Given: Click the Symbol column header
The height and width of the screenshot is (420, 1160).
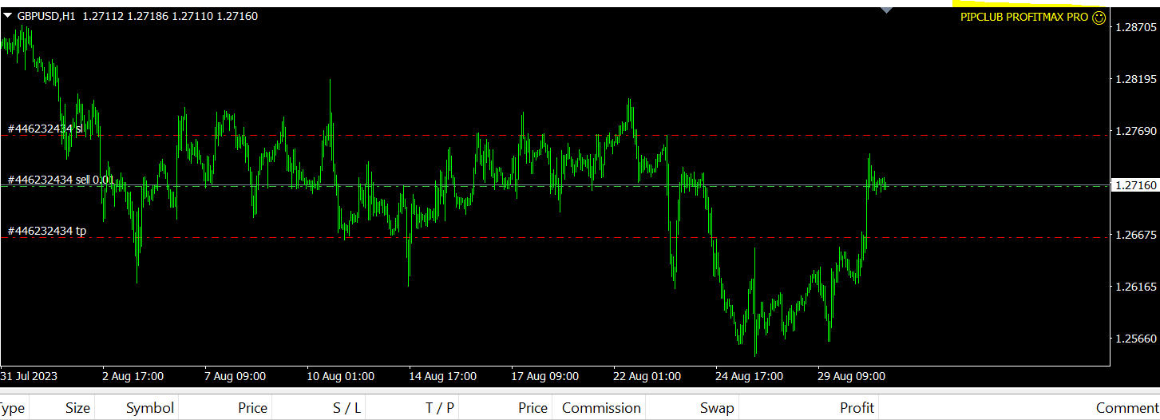Looking at the screenshot, I should coord(149,408).
